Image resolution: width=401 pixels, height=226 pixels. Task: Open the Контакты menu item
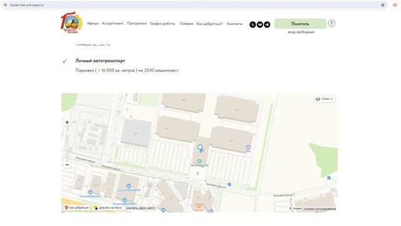point(234,24)
